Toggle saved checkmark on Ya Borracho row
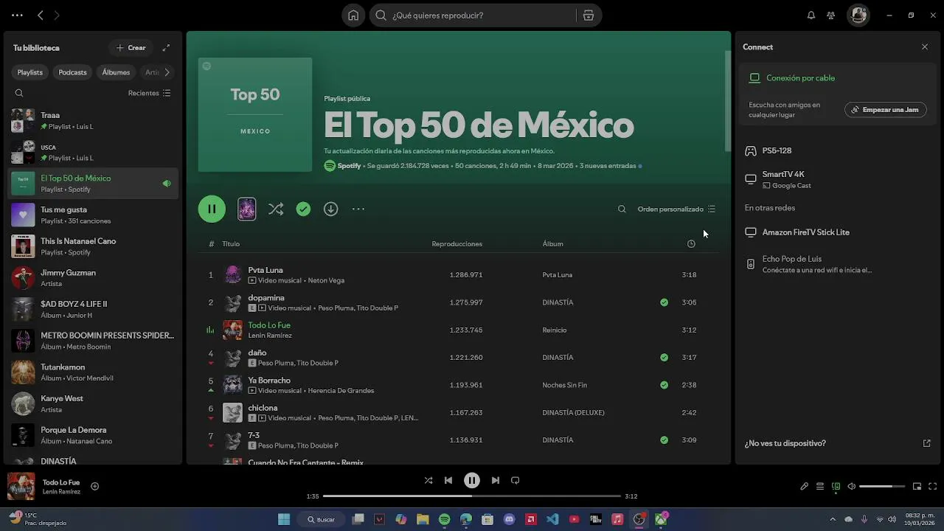The width and height of the screenshot is (944, 531). [664, 385]
